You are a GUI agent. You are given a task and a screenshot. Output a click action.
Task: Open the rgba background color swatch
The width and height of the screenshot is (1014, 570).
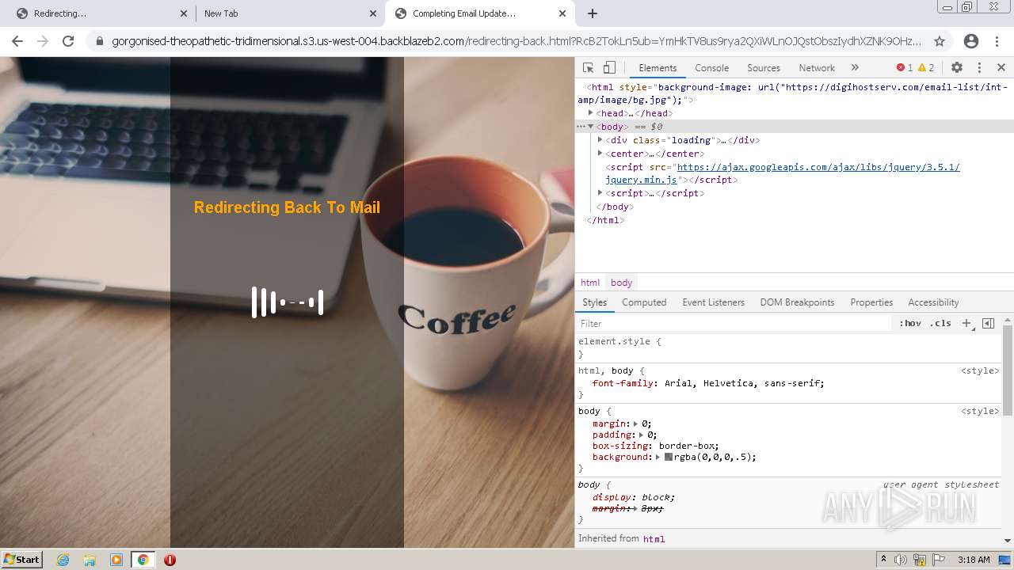(669, 457)
